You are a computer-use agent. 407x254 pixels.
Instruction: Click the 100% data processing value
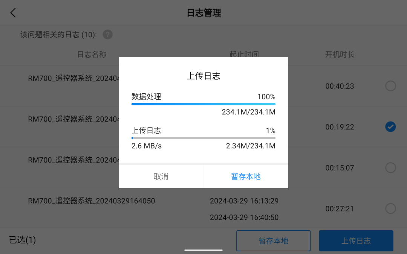(266, 97)
